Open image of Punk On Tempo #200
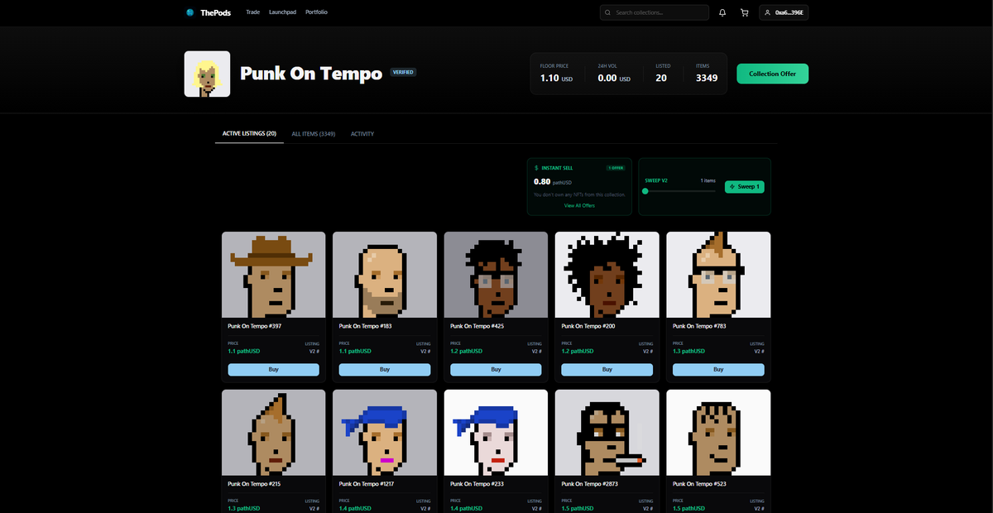Image resolution: width=993 pixels, height=513 pixels. 607,275
